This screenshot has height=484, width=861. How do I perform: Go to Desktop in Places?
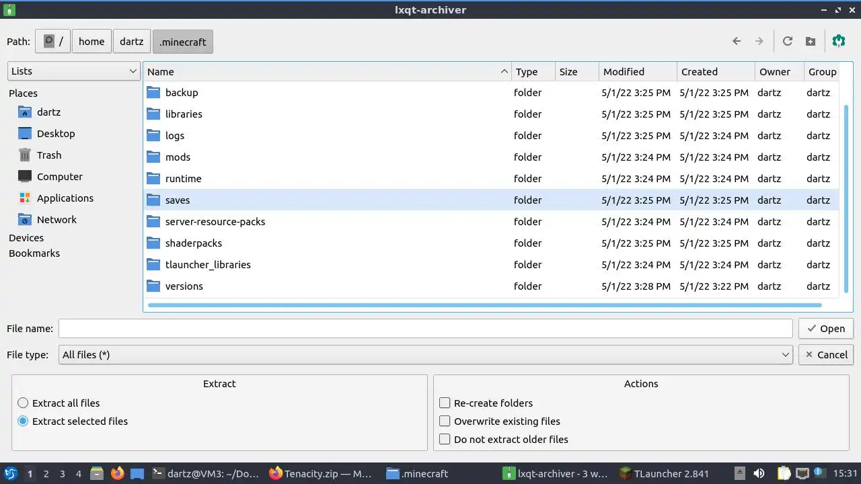click(x=56, y=134)
